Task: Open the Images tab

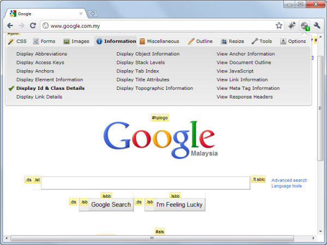Action: point(76,41)
